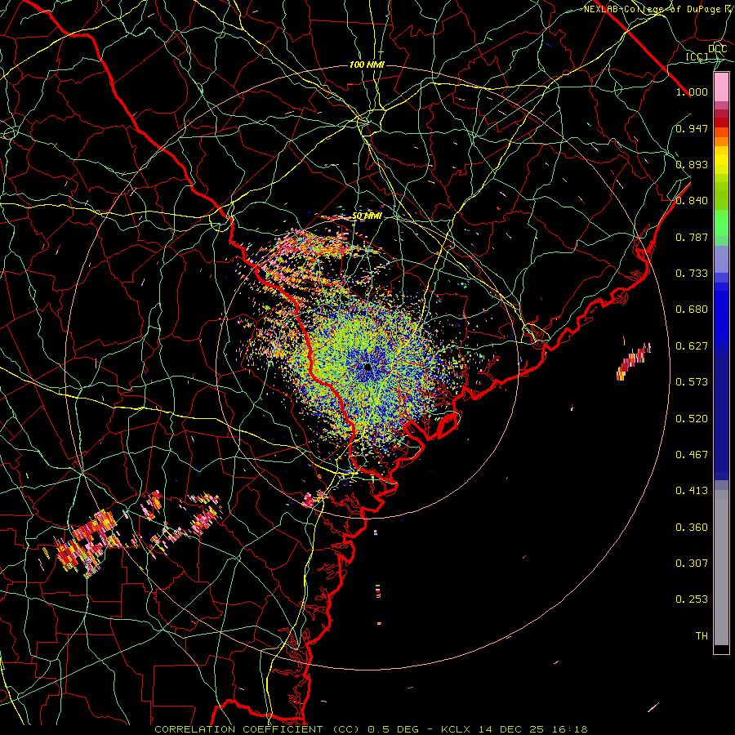Select the 0.893 scale value
Viewport: 735px width, 735px height.
692,164
